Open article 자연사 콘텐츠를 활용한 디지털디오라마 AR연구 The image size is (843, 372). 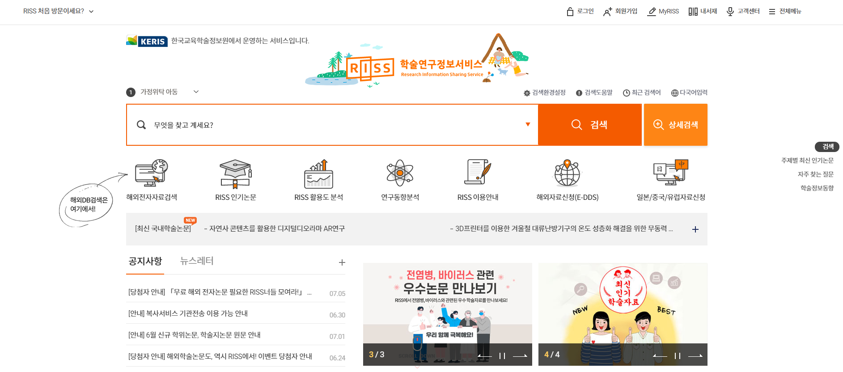coord(275,228)
